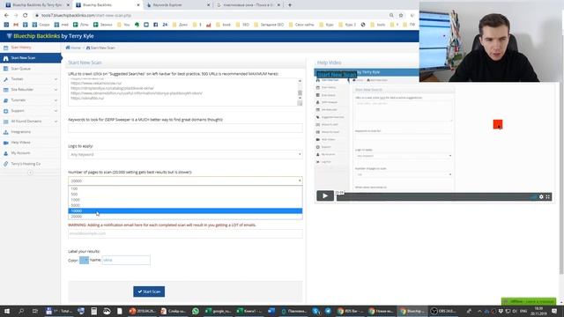Close the Keywords Explorer tab

(209, 5)
